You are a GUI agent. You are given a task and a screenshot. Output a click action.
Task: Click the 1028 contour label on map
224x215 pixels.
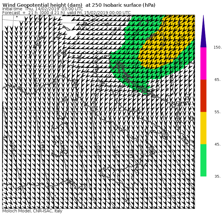click(131, 154)
